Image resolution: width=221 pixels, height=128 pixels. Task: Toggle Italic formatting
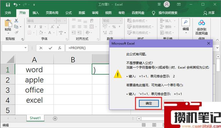point(35,26)
